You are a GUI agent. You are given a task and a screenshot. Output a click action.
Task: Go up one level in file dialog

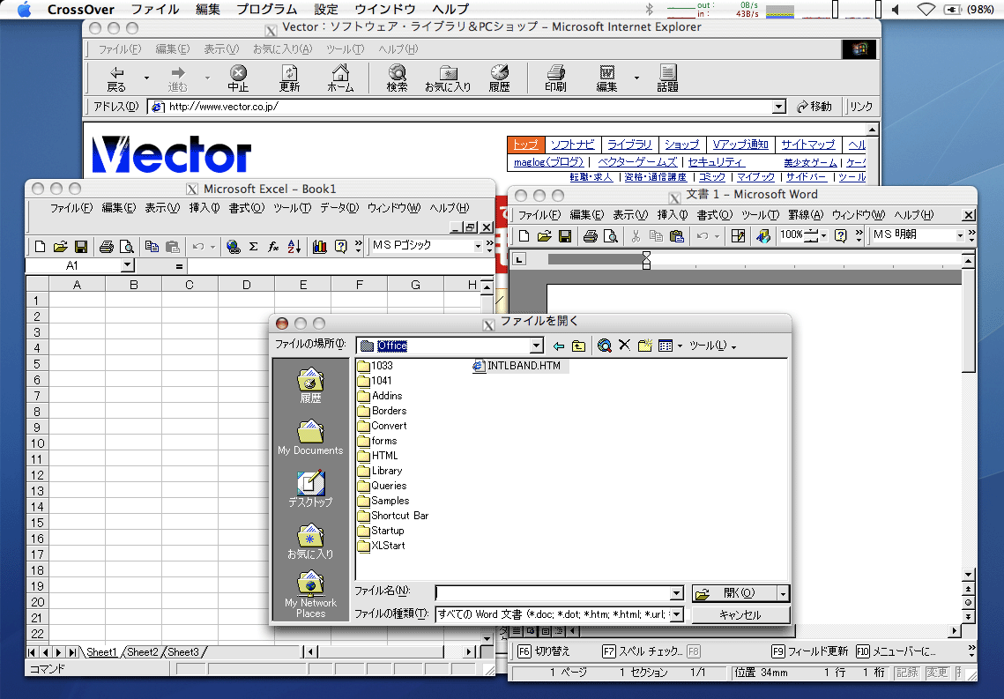pyautogui.click(x=579, y=346)
